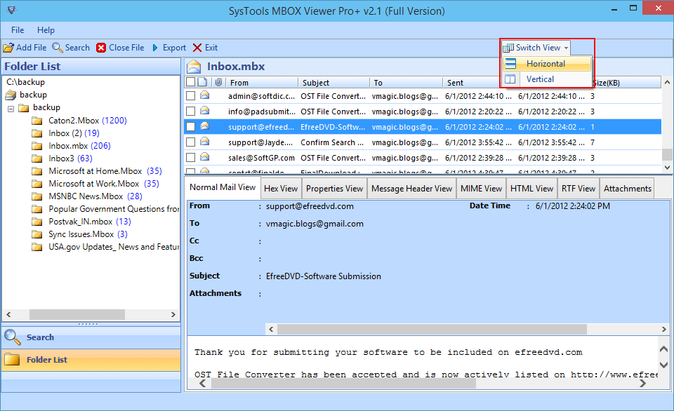Select Microsoft at Work.Mbox (35) folder
Screen dimensions: 674x411
click(104, 184)
